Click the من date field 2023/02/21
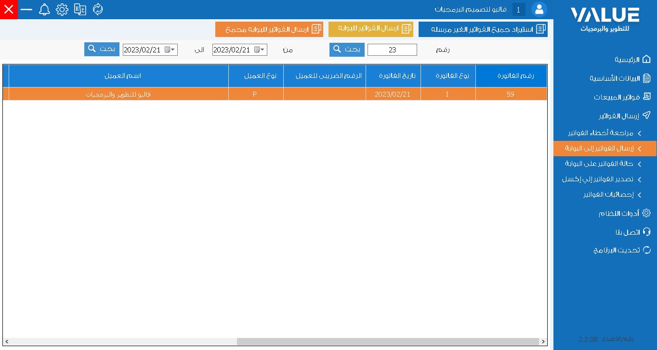 pos(240,50)
